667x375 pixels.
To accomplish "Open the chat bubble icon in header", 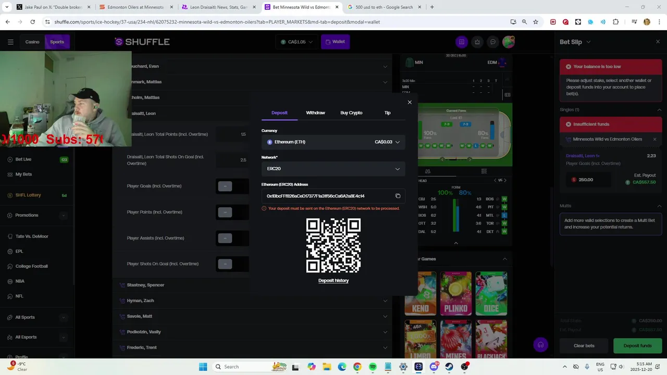I will point(493,42).
